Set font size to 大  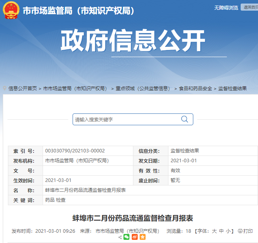[x=214, y=231]
